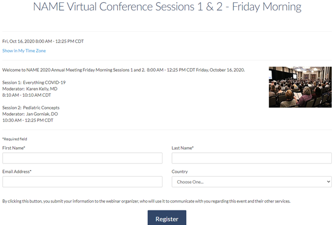Open the Country Choose One dropdown
Screen dimensions: 333x225
[251, 181]
